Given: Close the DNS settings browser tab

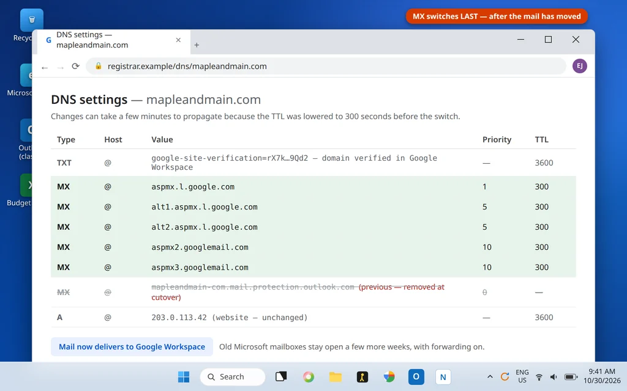Looking at the screenshot, I should pos(178,40).
